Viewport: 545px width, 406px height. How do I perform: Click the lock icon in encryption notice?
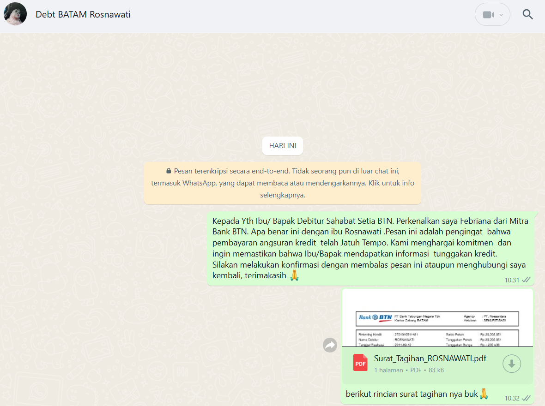click(169, 171)
